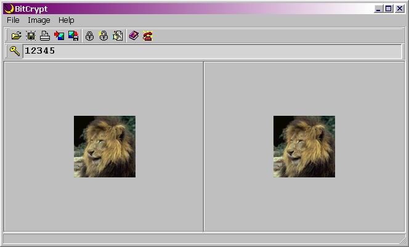Click the password field containing 12345
The height and width of the screenshot is (247, 409).
[x=209, y=51]
